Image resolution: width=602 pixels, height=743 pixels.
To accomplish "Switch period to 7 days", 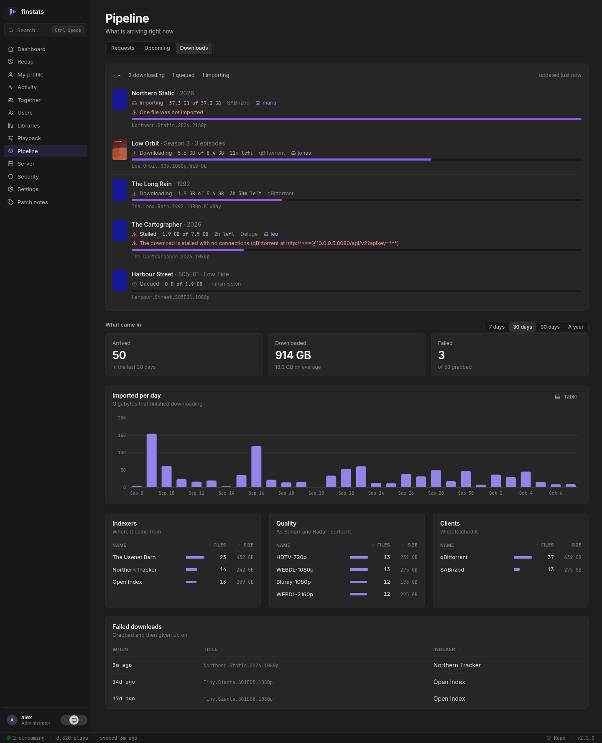I will coord(497,327).
